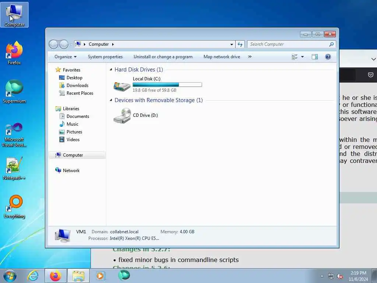
Task: Click the Windows Explorer taskbar button
Action: 78,276
